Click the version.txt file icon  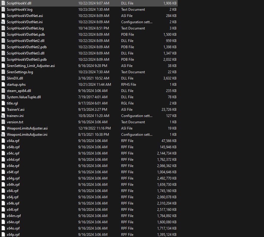pos(3,122)
